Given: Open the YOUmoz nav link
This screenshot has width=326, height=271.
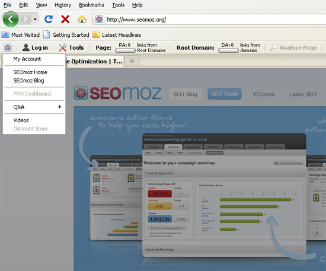Looking at the screenshot, I should [x=264, y=94].
